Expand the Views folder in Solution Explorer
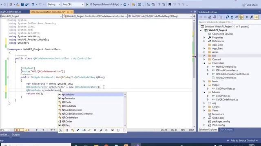The image size is (261, 146). pos(204,111)
